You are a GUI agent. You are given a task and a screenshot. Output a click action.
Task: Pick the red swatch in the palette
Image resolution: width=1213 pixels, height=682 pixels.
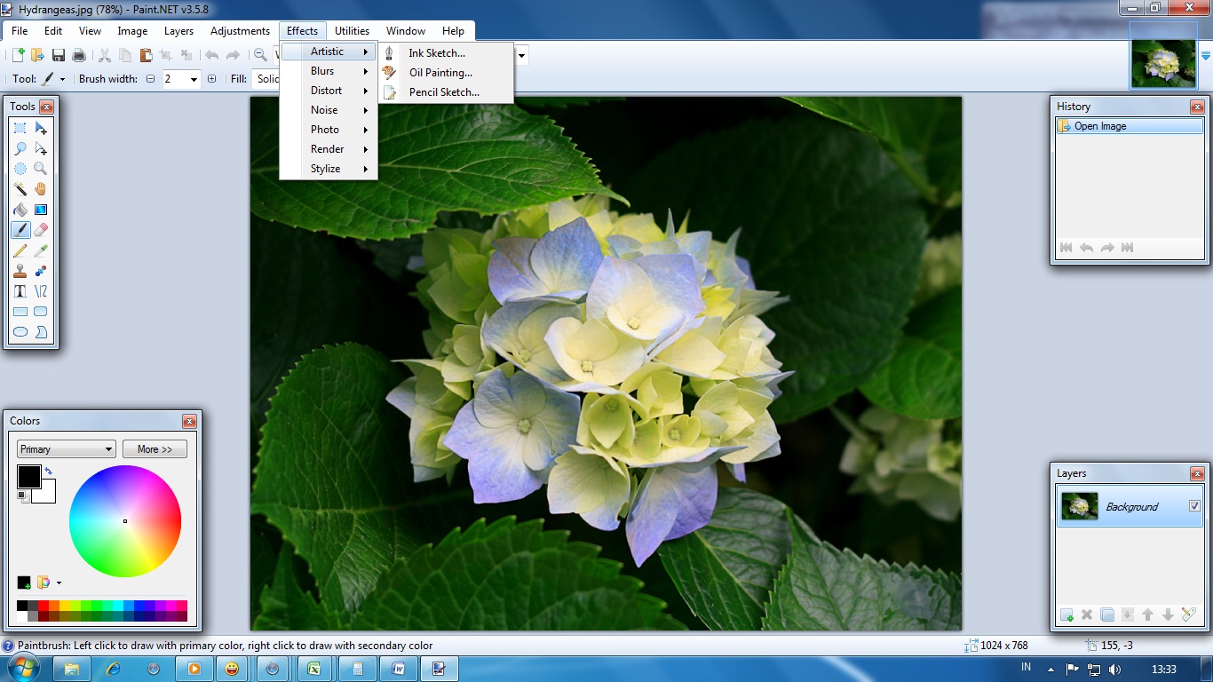(x=44, y=606)
